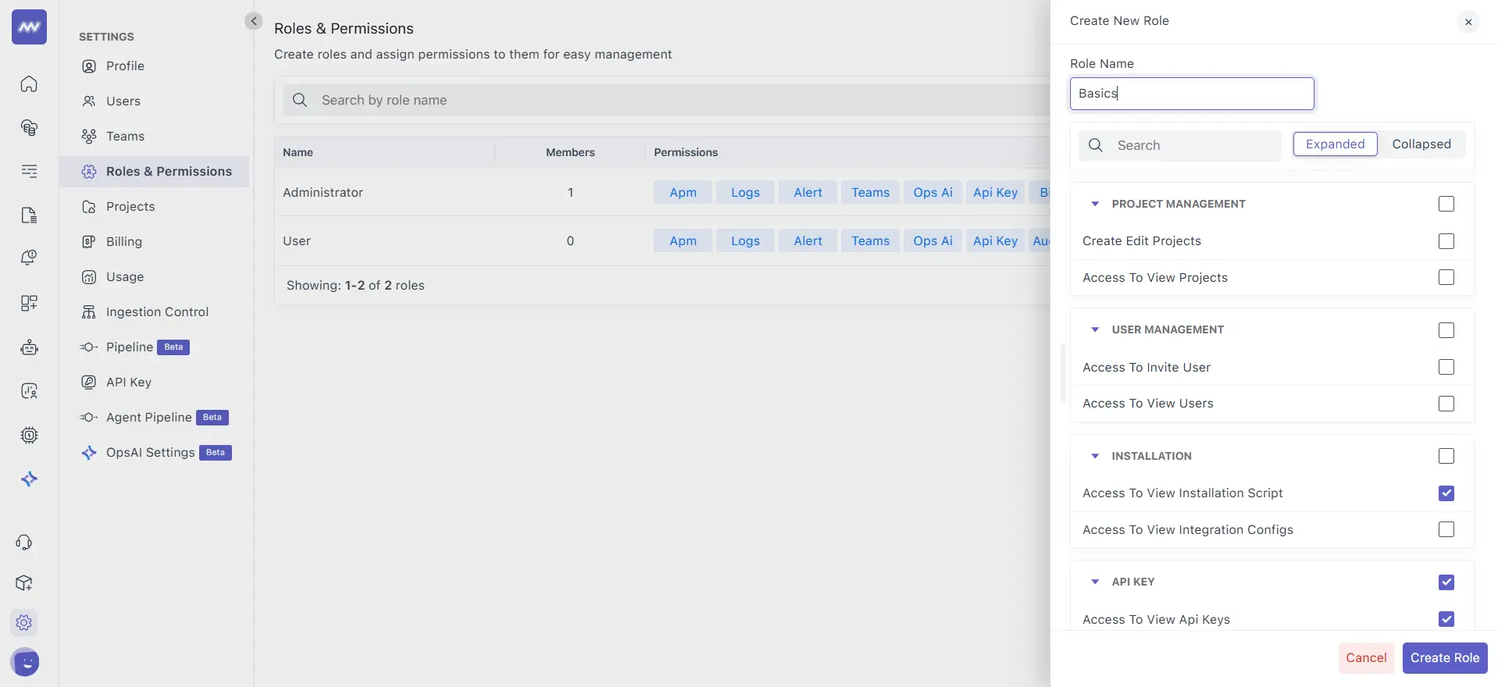Collapse the settings sidebar with chevron button

(x=253, y=21)
